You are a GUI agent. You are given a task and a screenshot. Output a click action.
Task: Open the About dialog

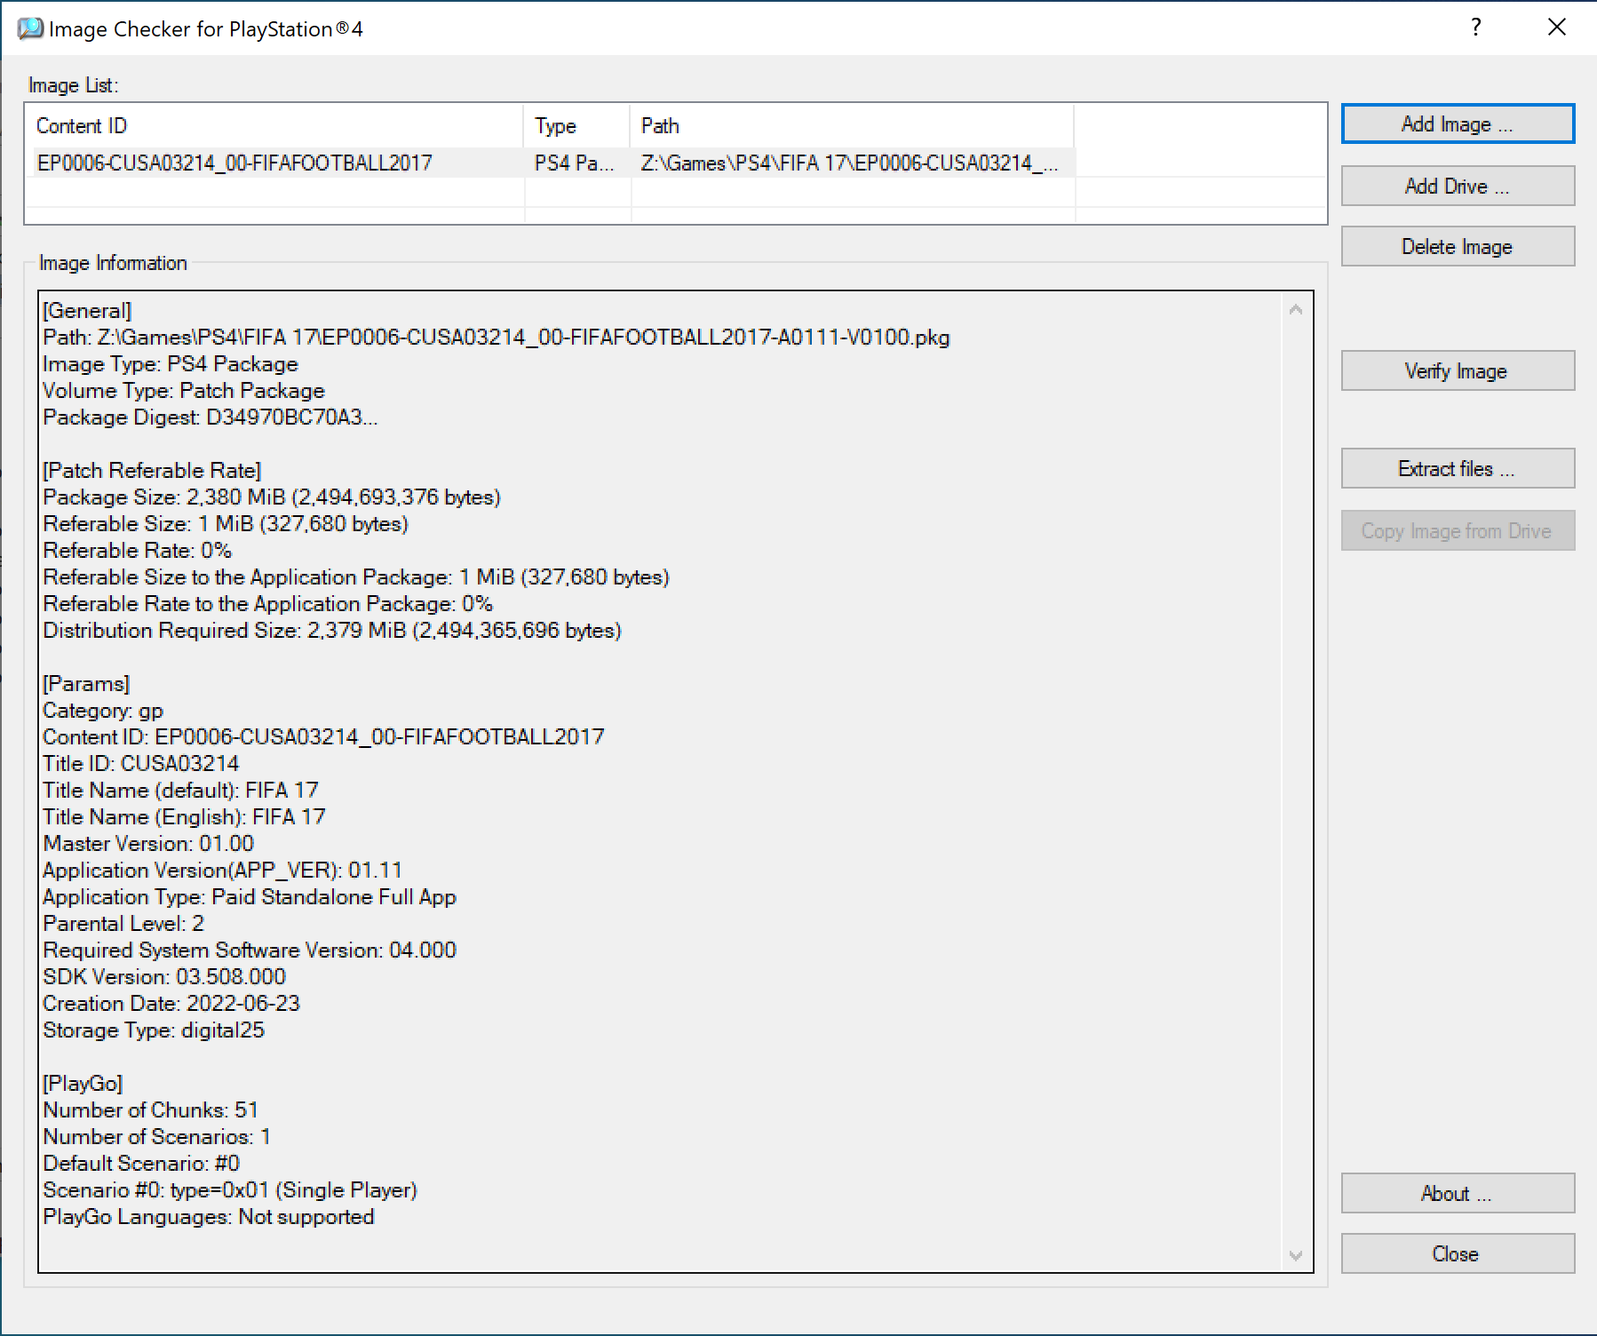pyautogui.click(x=1458, y=1193)
